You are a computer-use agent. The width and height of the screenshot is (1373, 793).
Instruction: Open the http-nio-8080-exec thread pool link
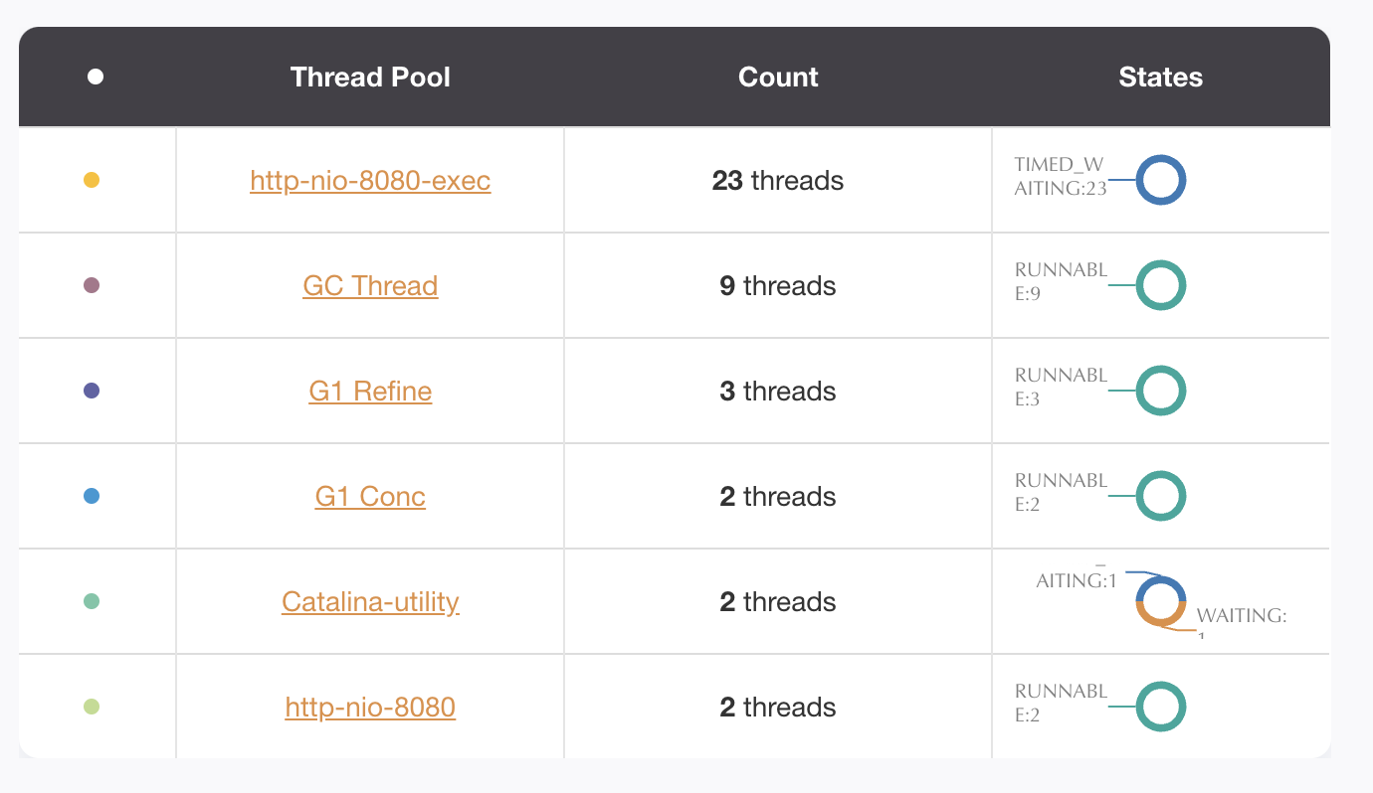(370, 181)
